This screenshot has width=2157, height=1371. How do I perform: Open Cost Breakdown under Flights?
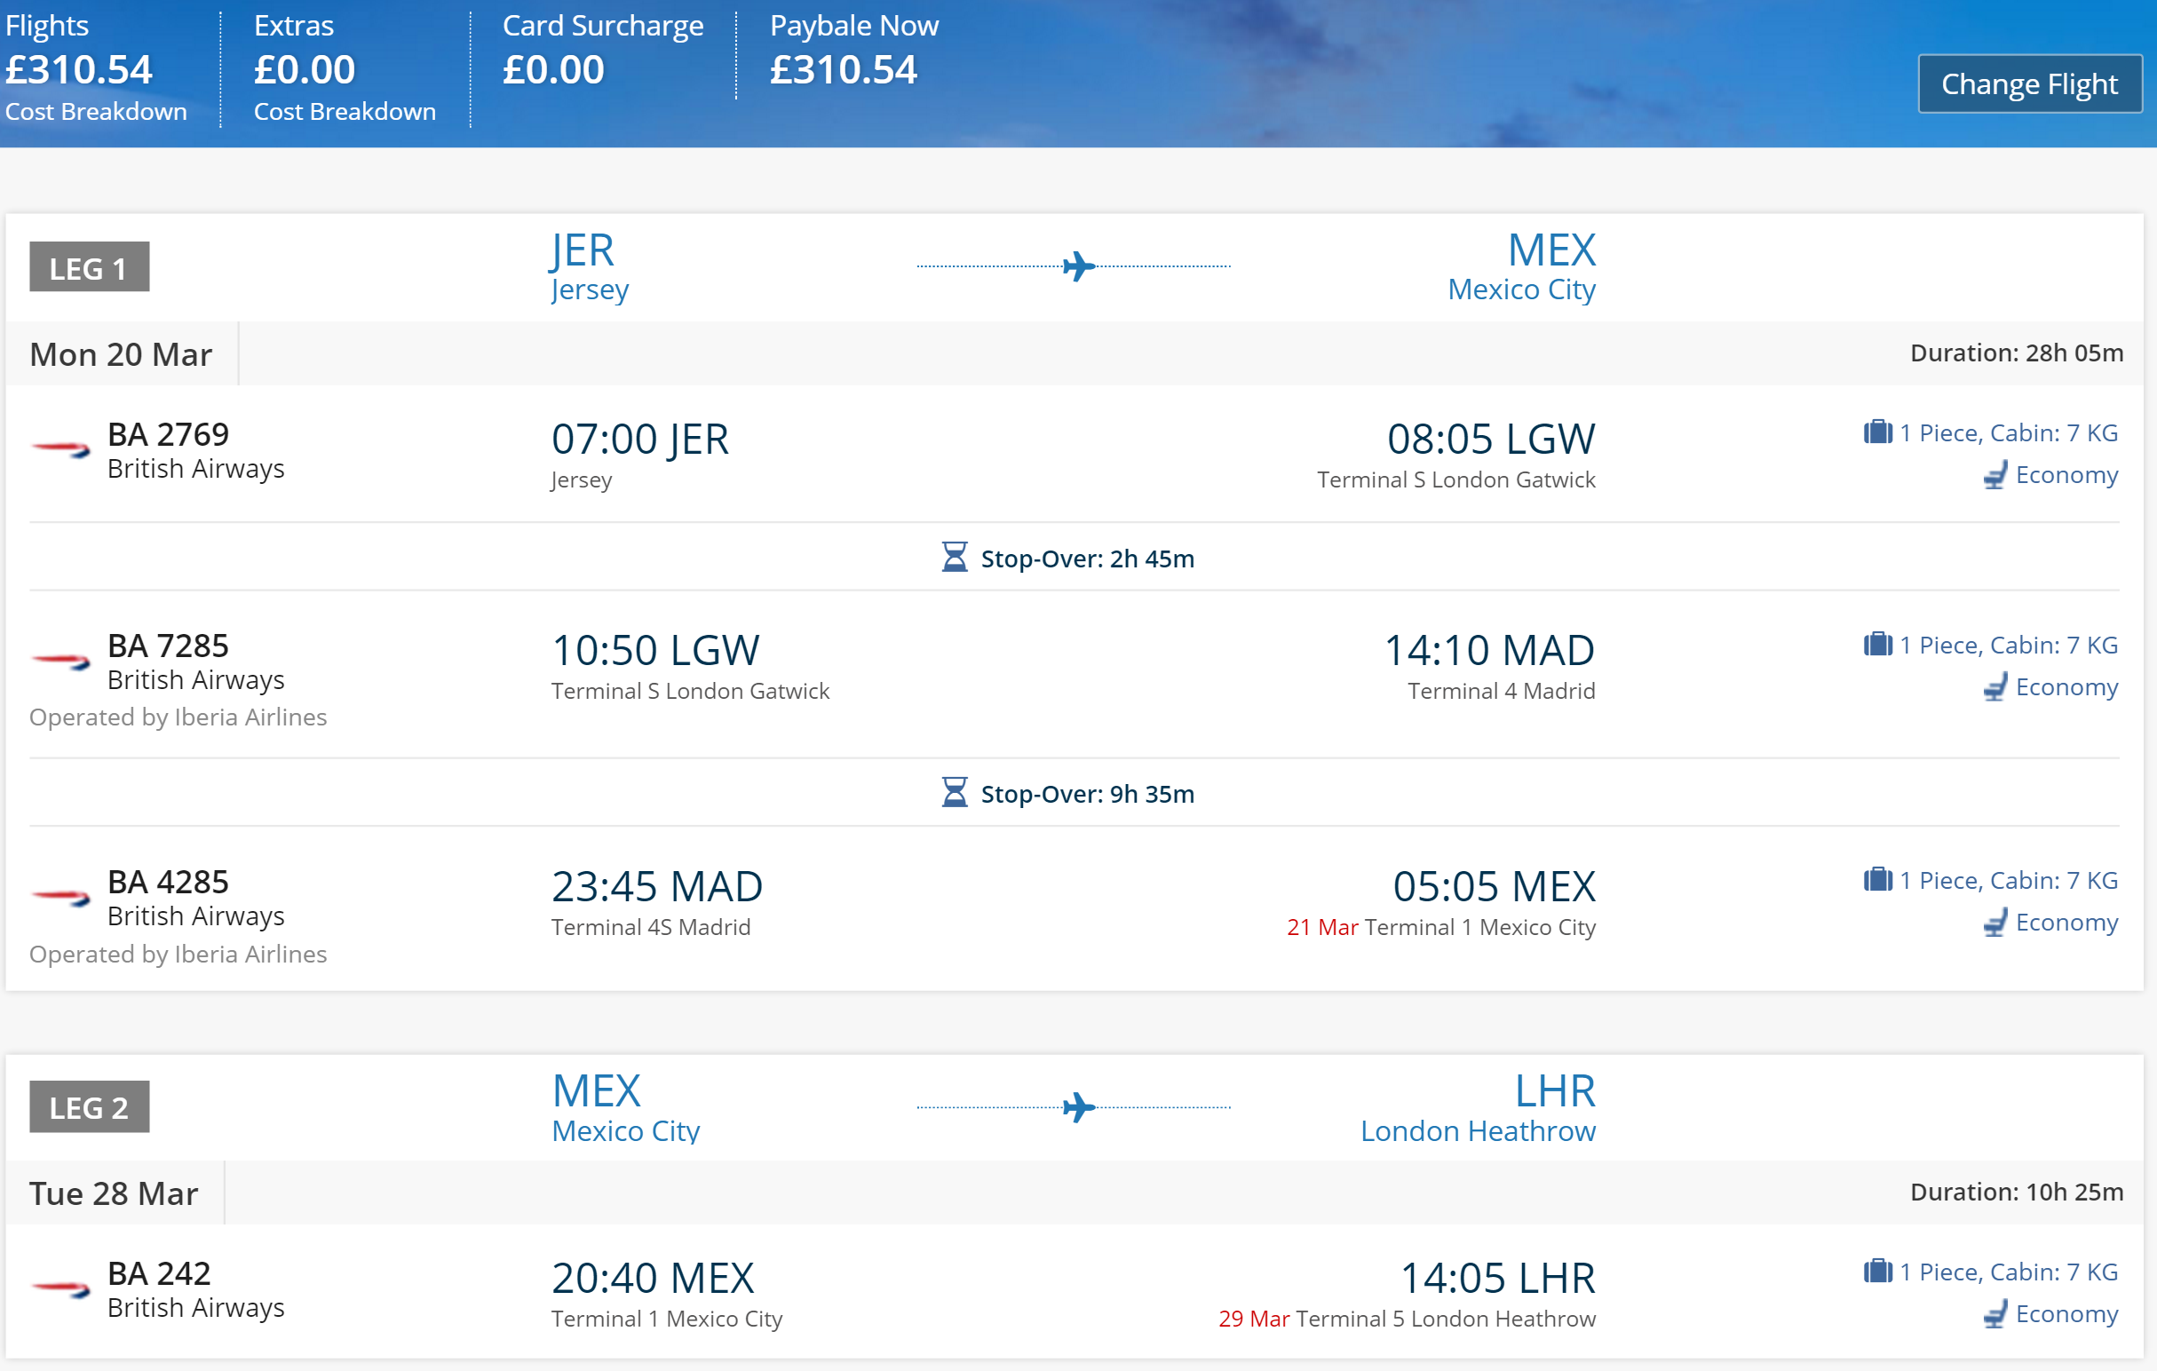coord(96,111)
